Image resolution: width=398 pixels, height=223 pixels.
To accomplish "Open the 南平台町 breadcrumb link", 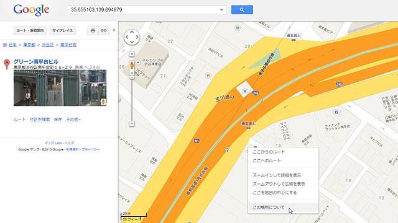I will (68, 45).
